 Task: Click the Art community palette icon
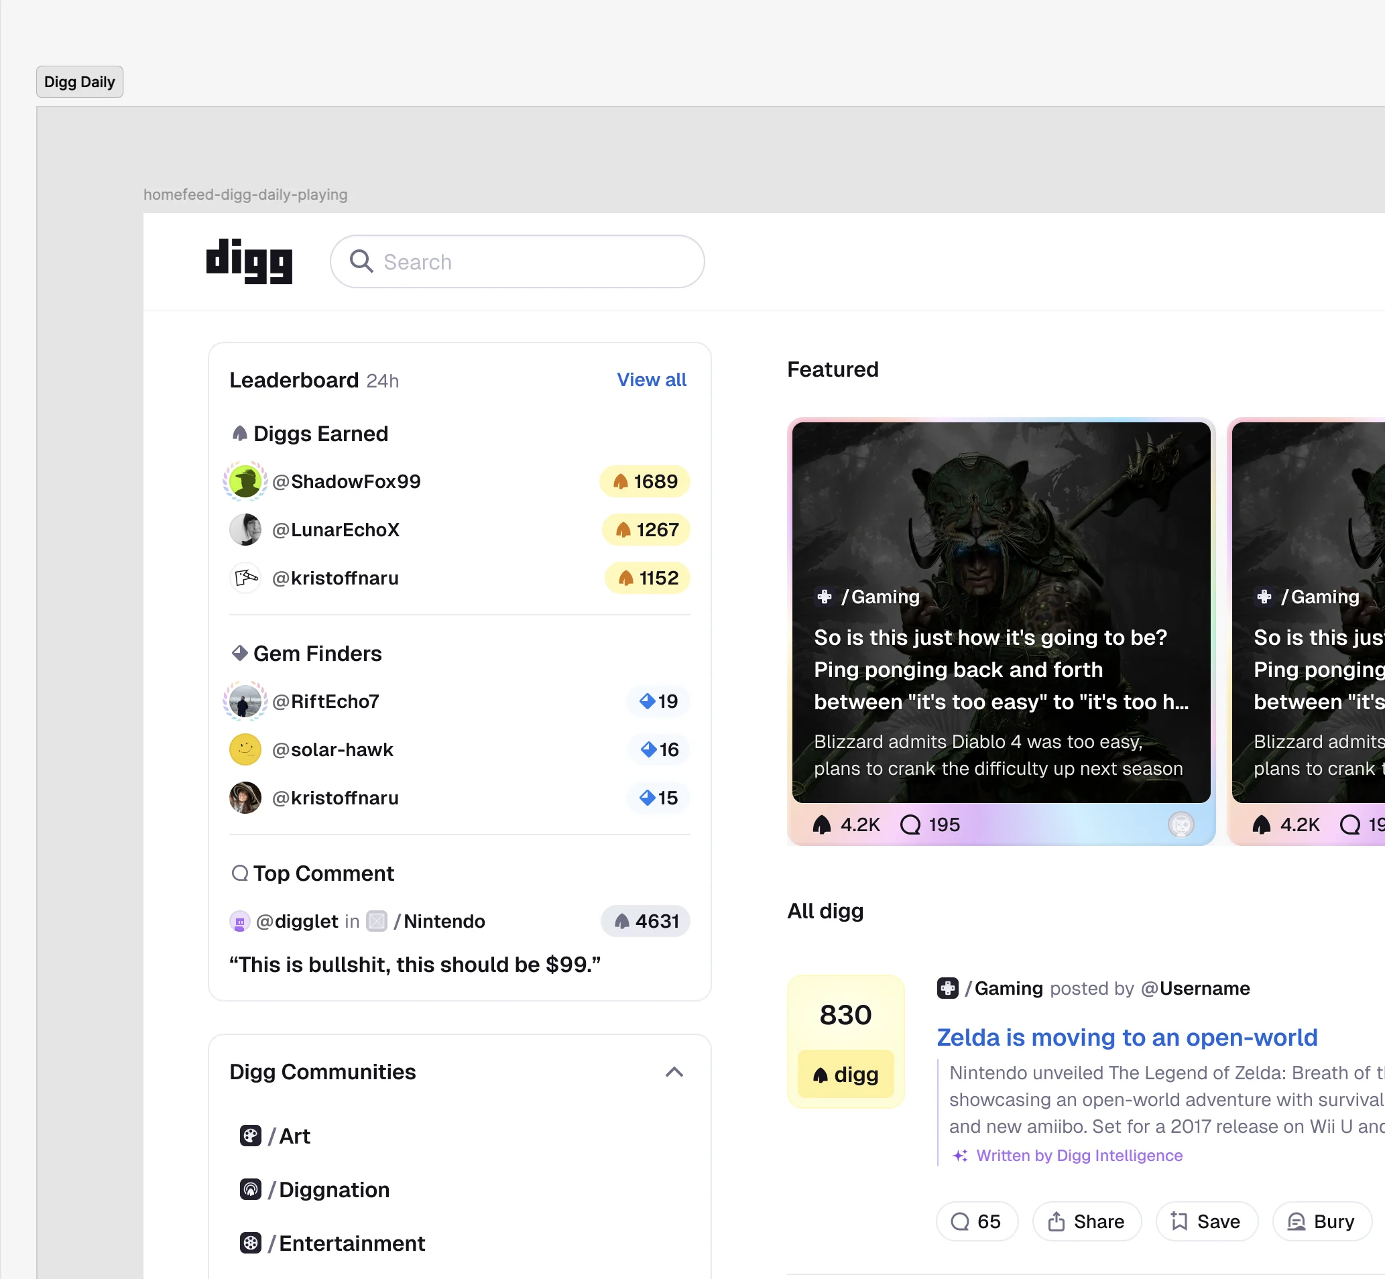click(250, 1136)
